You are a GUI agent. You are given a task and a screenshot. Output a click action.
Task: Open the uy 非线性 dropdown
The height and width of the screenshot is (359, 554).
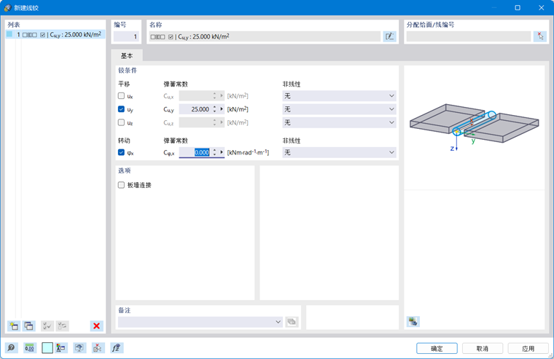coord(339,109)
